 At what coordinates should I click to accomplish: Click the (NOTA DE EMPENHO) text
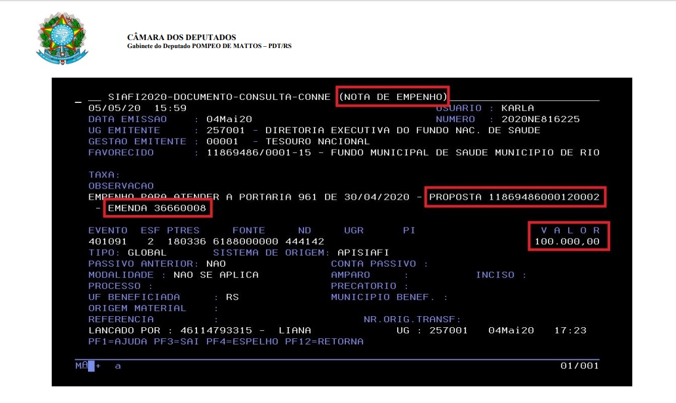[393, 97]
